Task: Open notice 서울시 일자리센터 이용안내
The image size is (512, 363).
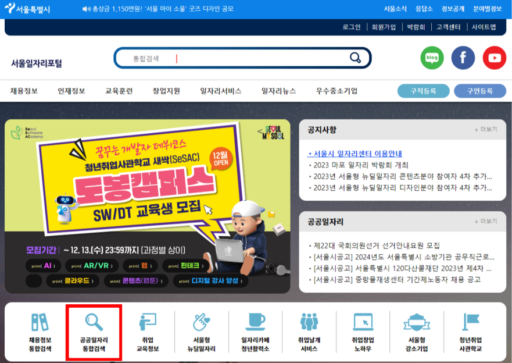Action: pos(355,154)
